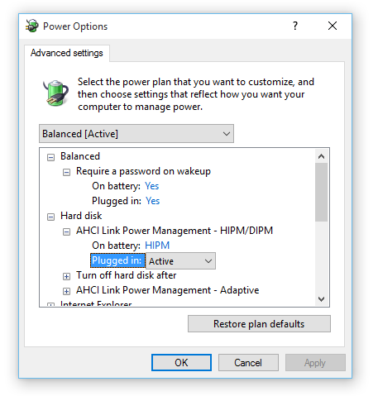Select the highlighted Plugged in label
This screenshot has width=378, height=396.
pyautogui.click(x=118, y=260)
